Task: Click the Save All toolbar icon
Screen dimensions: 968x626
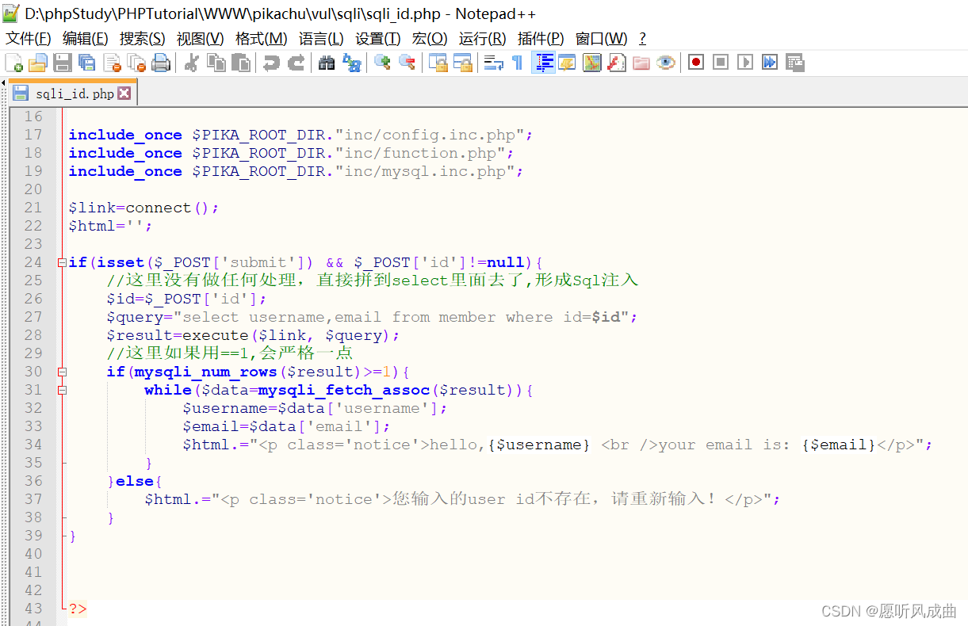Action: (x=86, y=63)
